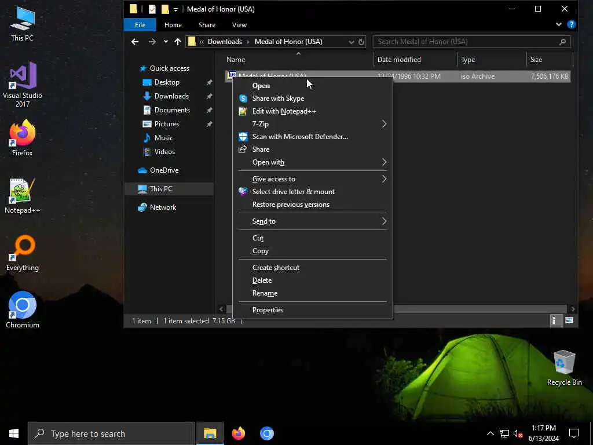
Task: Open Firefox from the taskbar
Action: (238, 433)
